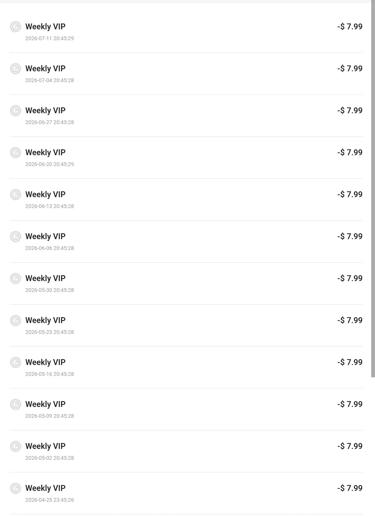Select the -$ 7.99 amount for 2026-05-23
This screenshot has height=517, width=375.
coord(350,320)
